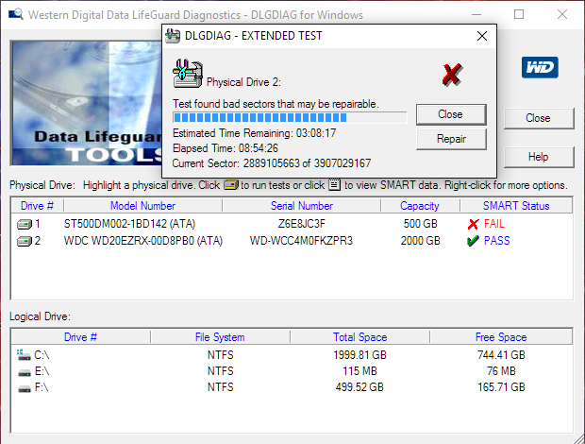The height and width of the screenshot is (444, 585).
Task: Click the WD logo
Action: [x=540, y=68]
